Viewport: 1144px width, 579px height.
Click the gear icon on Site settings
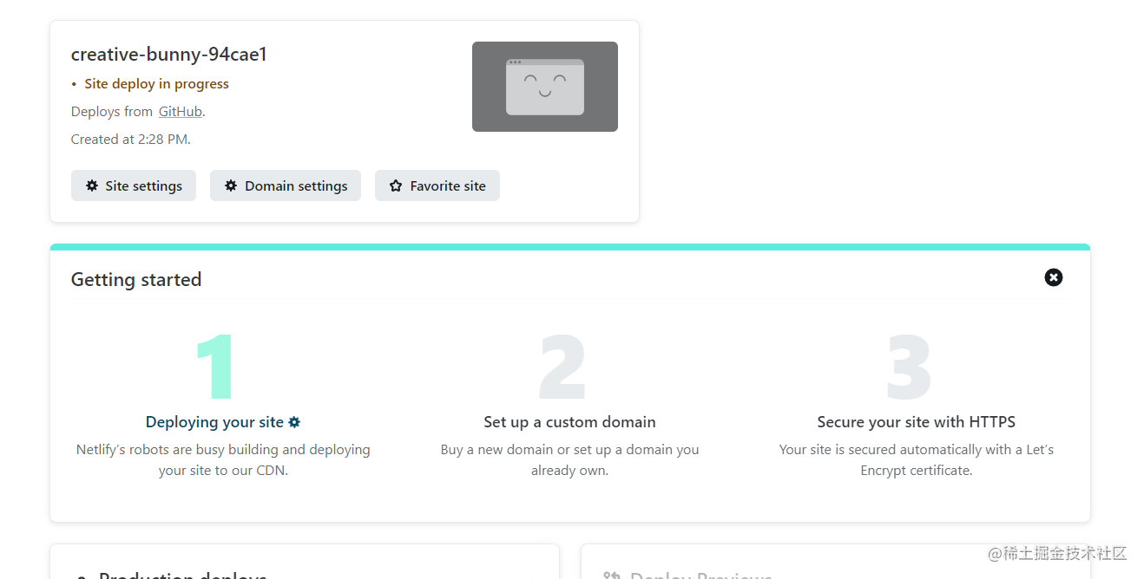[x=92, y=185]
